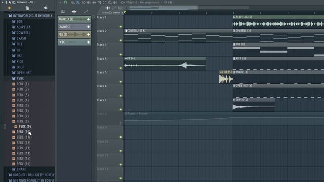Select the Draw pencil tool
Viewport: 324px width, 182px height.
tap(73, 2)
